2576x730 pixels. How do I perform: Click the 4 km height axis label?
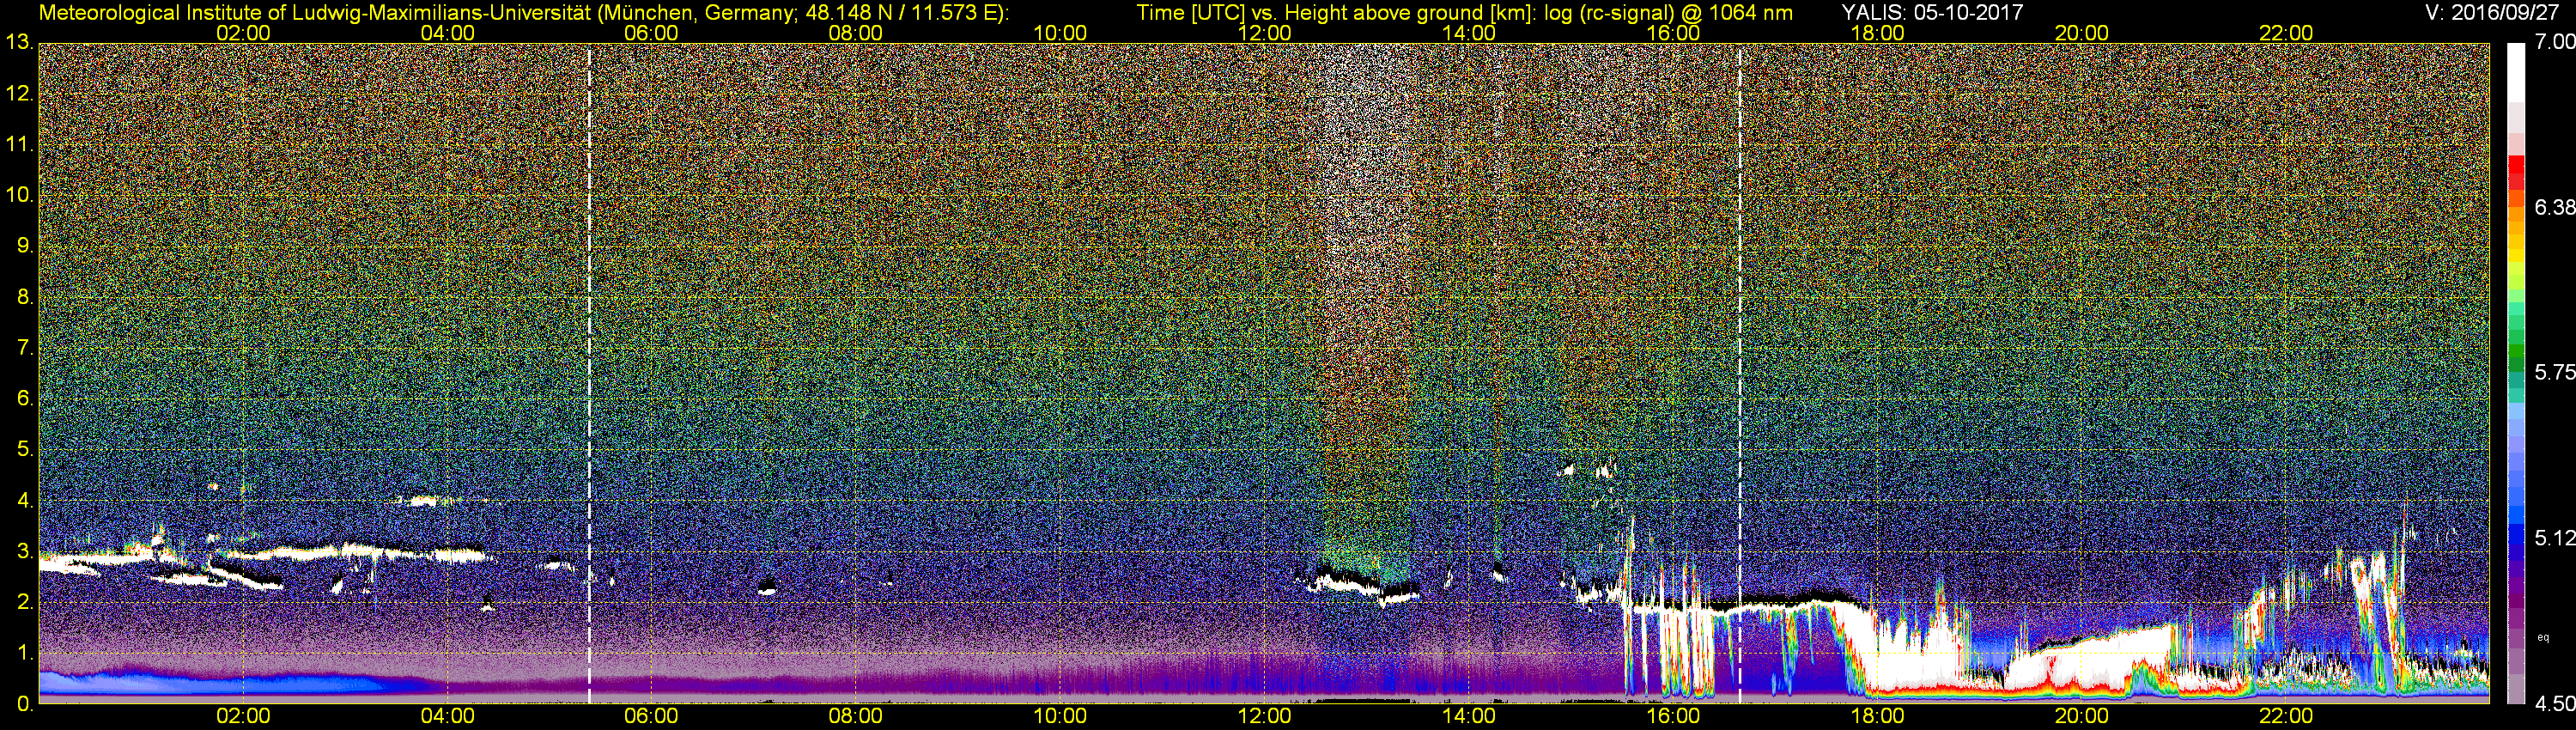tap(24, 500)
